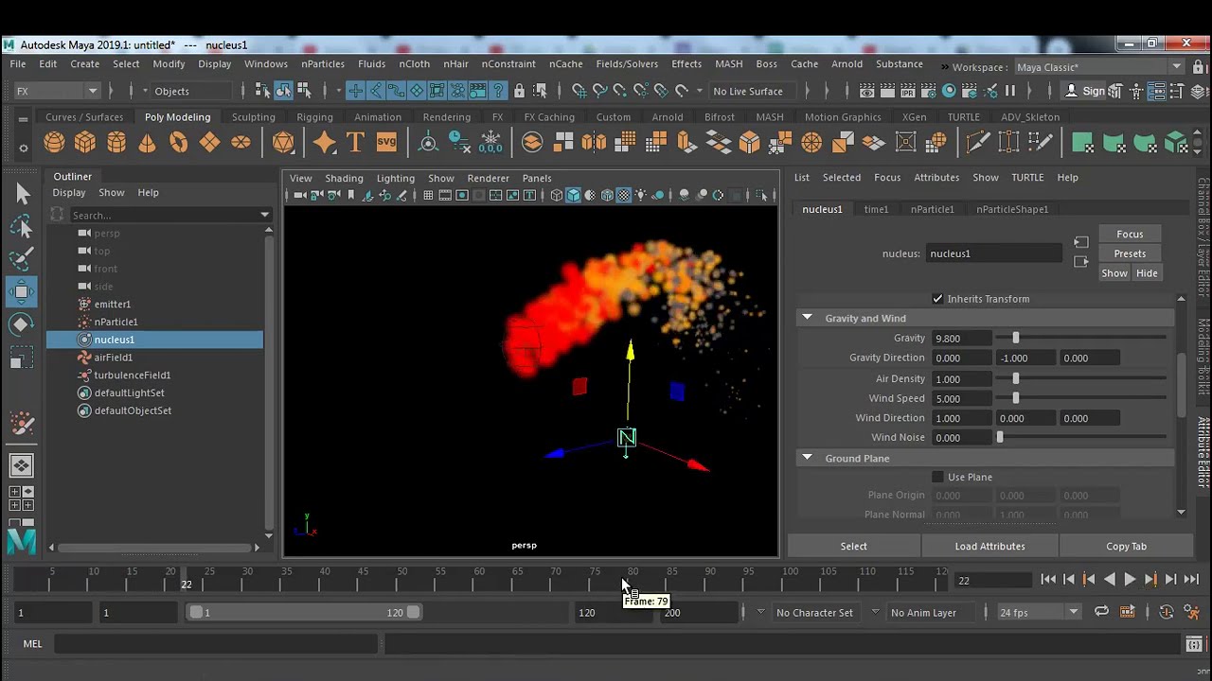Switch to the FX Caching shelf tab

coord(549,117)
